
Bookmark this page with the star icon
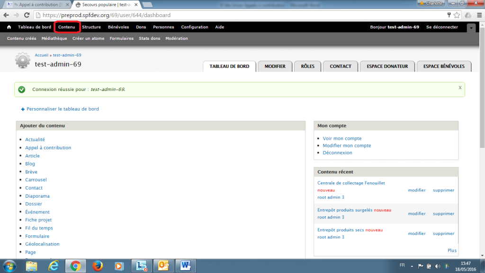(x=457, y=15)
